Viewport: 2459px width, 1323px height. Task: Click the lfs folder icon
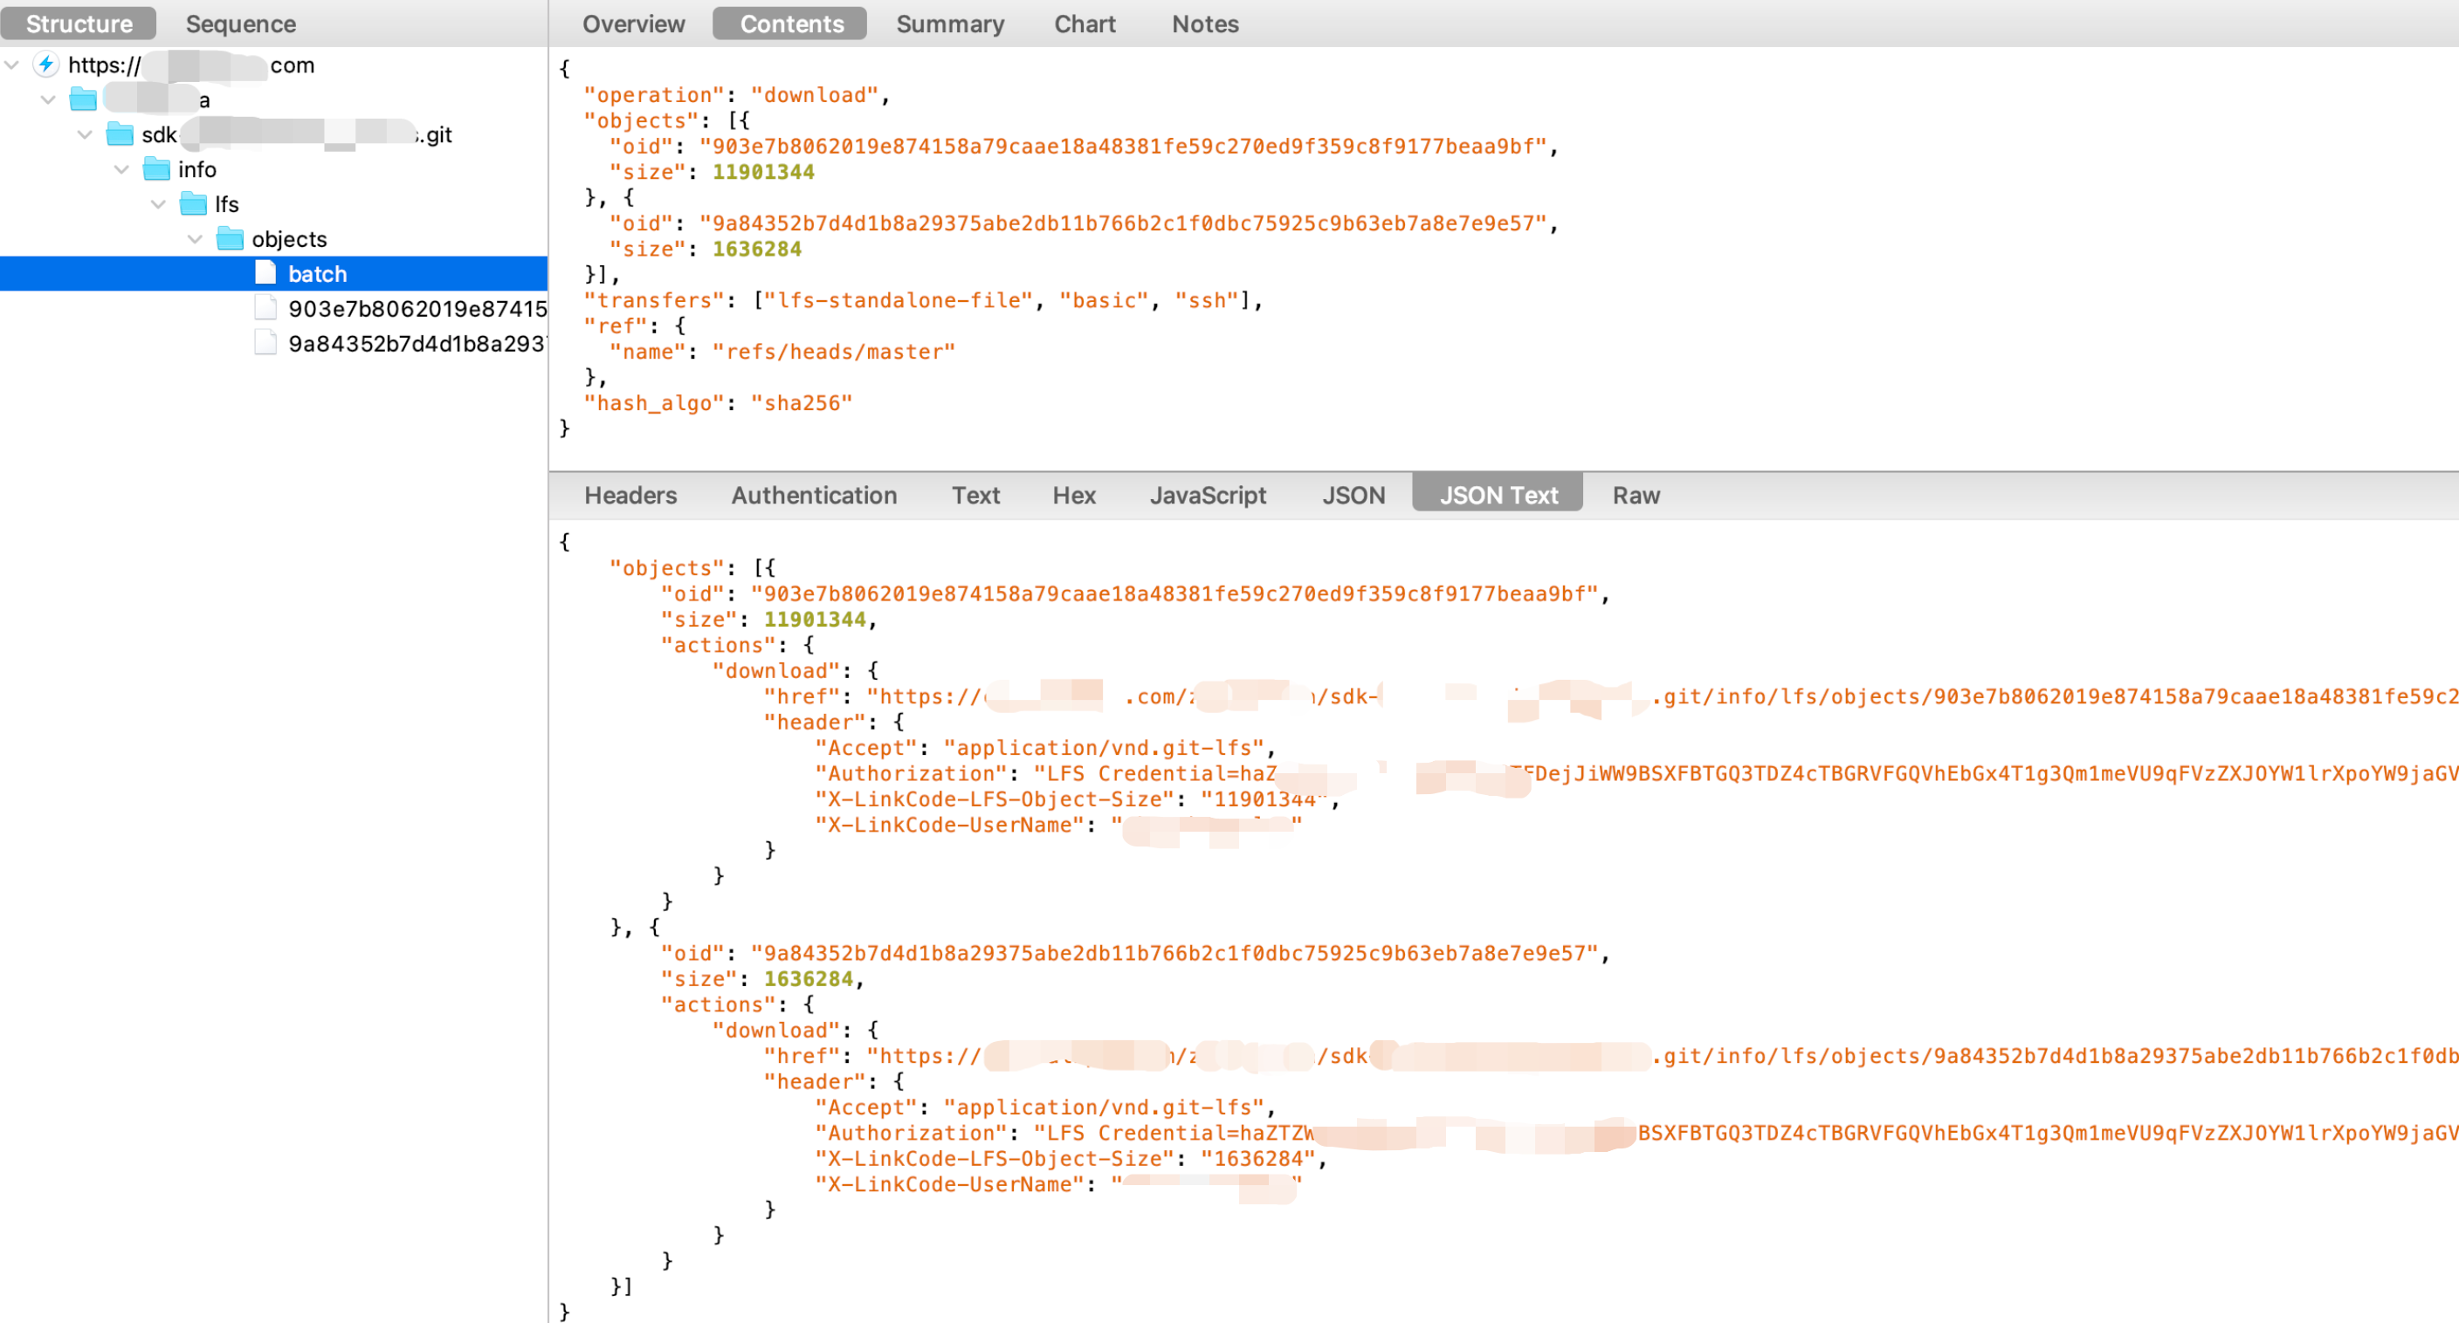(193, 204)
